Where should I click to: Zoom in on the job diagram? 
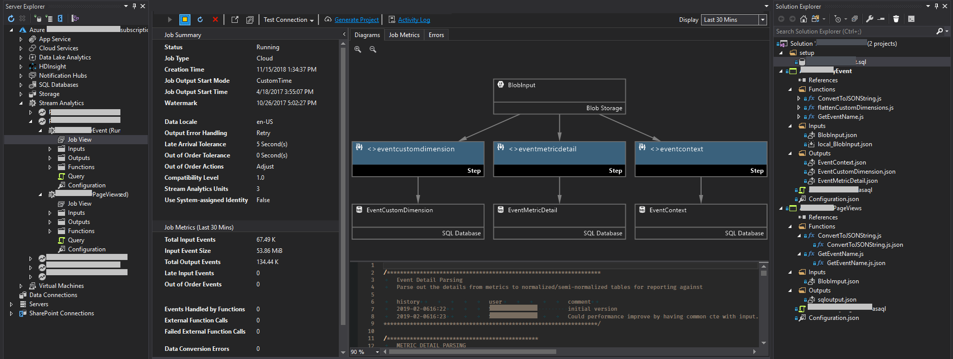(x=358, y=49)
